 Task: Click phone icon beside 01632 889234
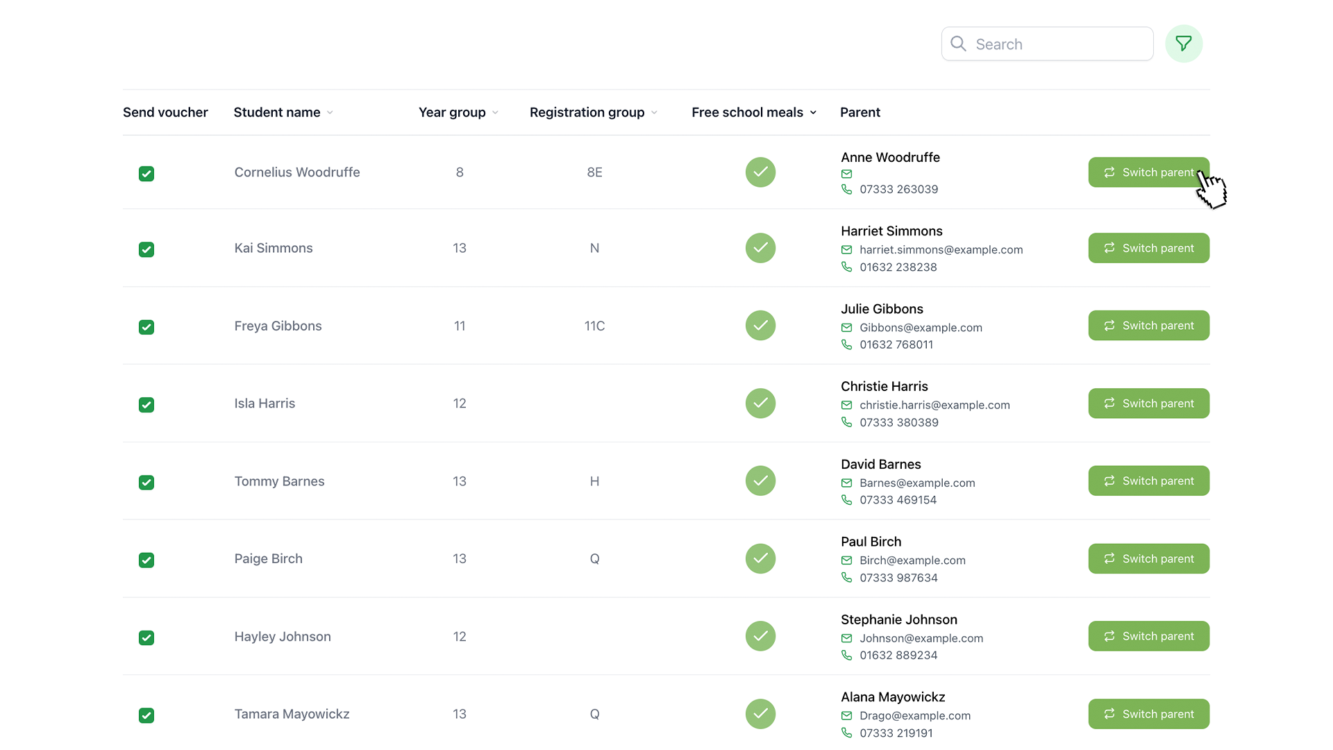pos(846,655)
